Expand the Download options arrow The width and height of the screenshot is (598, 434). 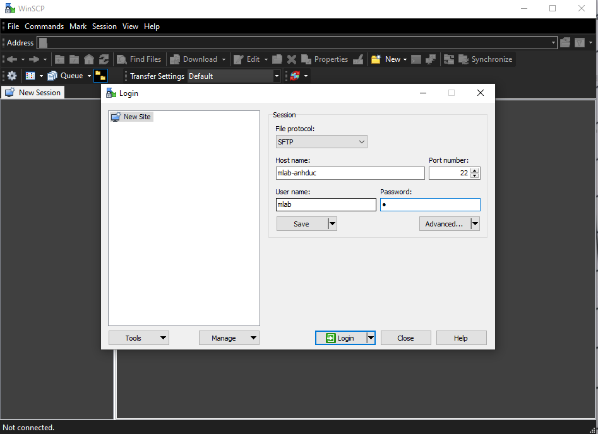224,59
